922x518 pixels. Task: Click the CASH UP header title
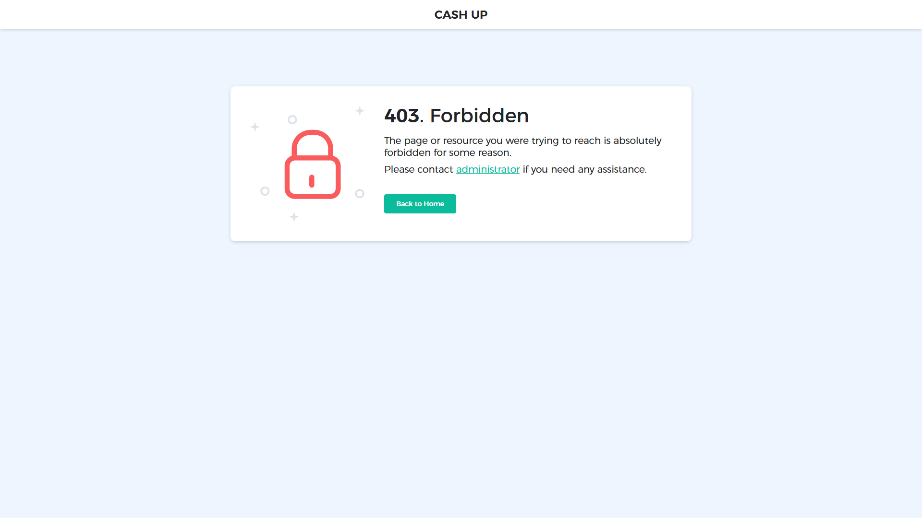pyautogui.click(x=461, y=15)
